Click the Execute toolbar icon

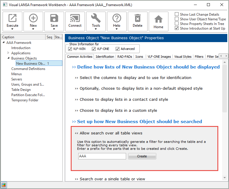tap(12, 18)
